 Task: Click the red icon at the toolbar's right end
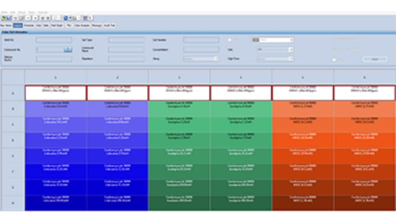(x=90, y=18)
